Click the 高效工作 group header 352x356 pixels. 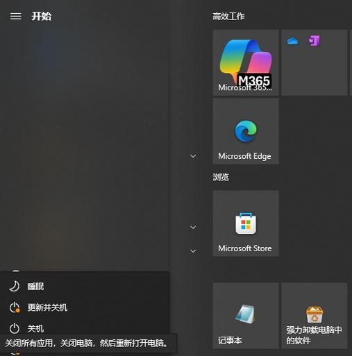click(228, 17)
